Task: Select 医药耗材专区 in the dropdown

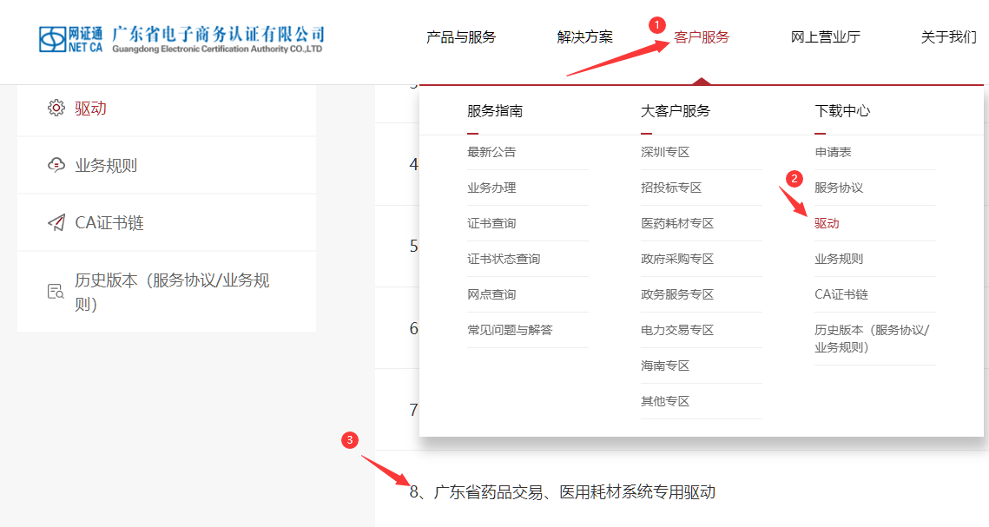Action: pos(677,223)
